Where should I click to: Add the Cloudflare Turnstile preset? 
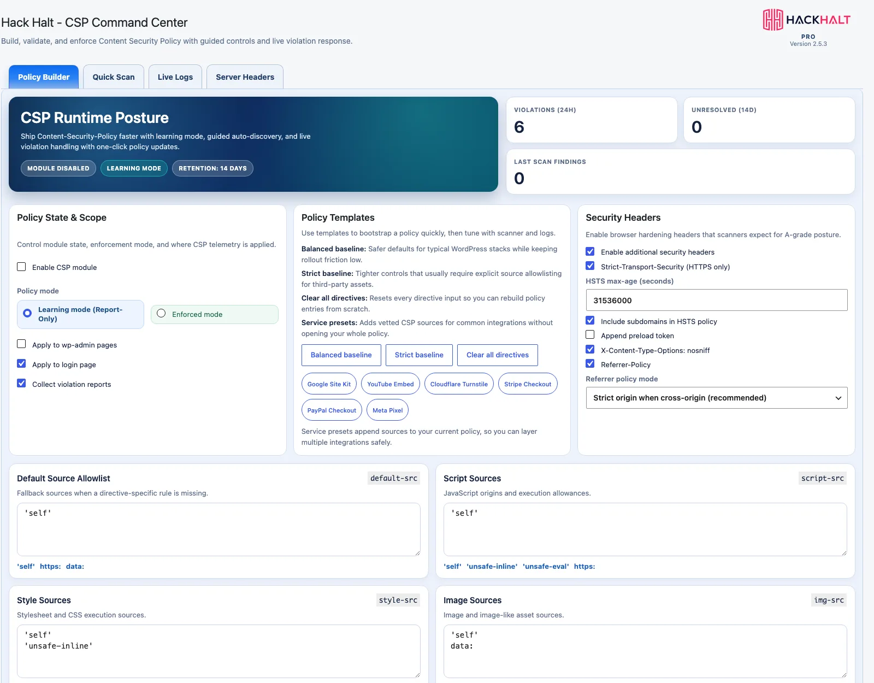[x=459, y=384]
